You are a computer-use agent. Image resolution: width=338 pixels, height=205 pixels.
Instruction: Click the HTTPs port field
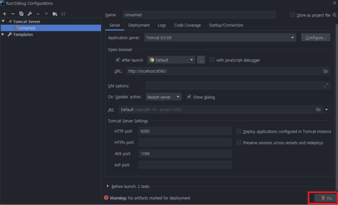185,143
